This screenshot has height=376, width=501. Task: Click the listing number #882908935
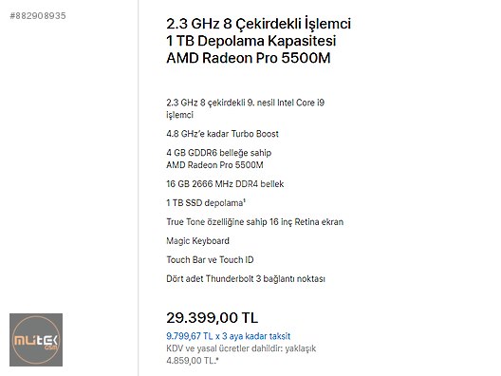click(38, 15)
